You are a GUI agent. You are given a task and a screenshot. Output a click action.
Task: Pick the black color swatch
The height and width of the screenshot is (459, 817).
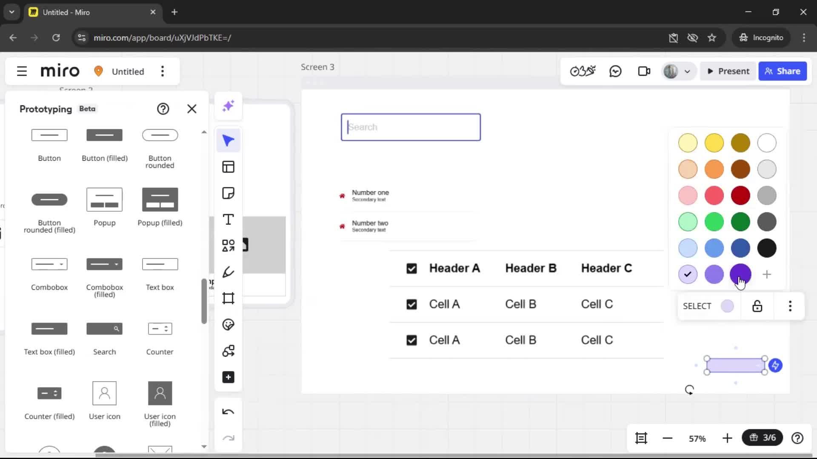pos(767,248)
